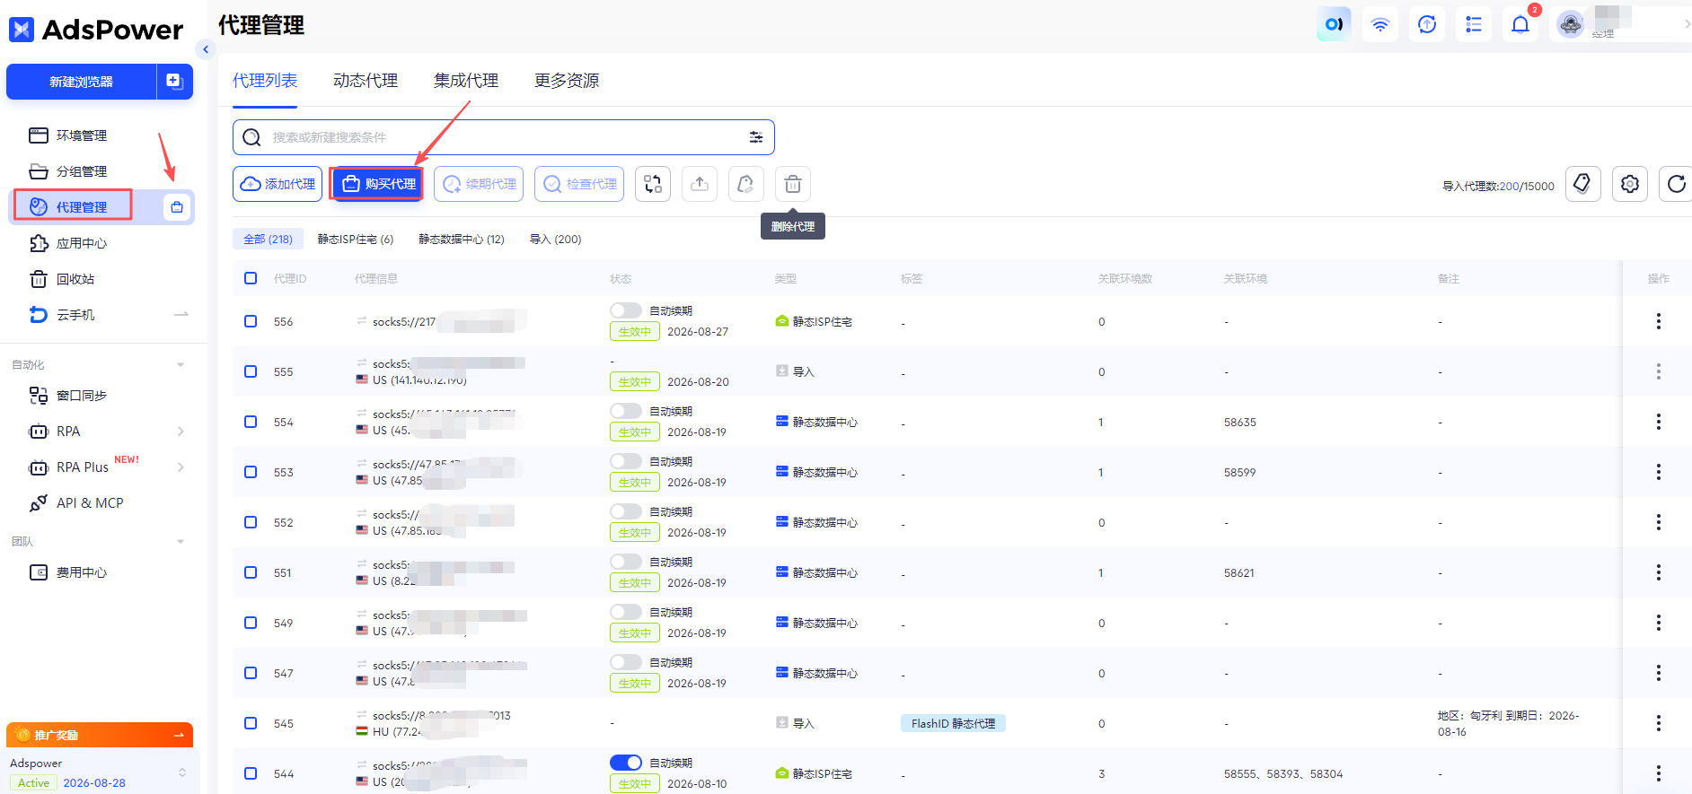Screen dimensions: 1692x794
Task: Click the FlashID 静态代理 tag
Action: pos(953,723)
